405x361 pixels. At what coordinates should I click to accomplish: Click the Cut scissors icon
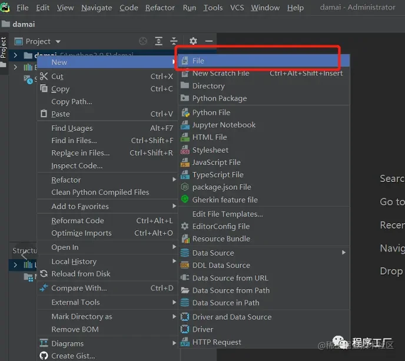(44, 76)
